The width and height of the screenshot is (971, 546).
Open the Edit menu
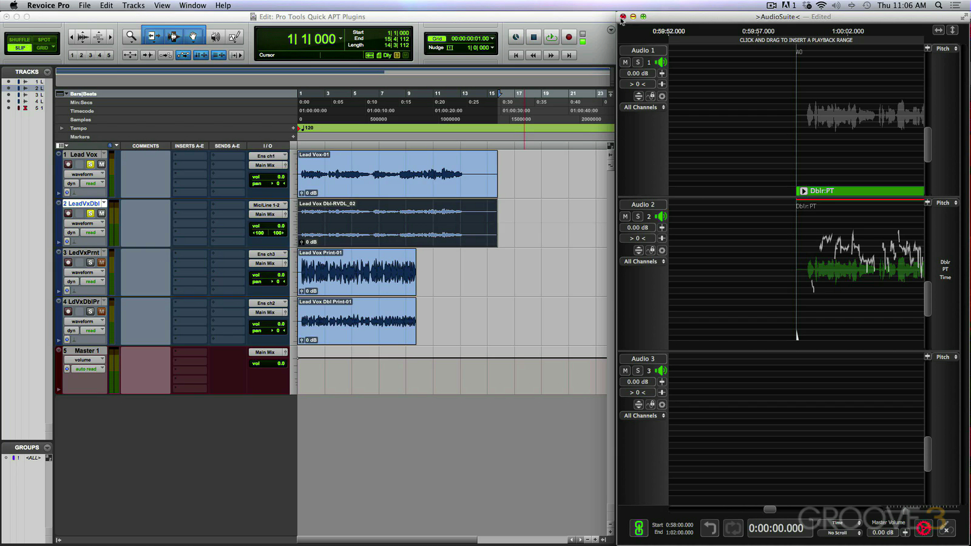106,5
